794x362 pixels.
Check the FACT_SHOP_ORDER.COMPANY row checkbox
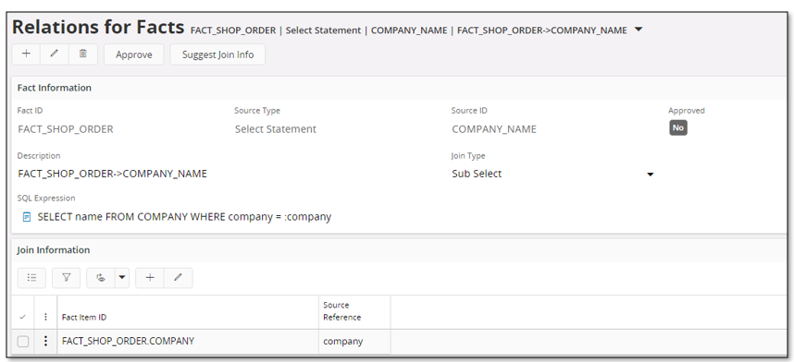point(23,342)
